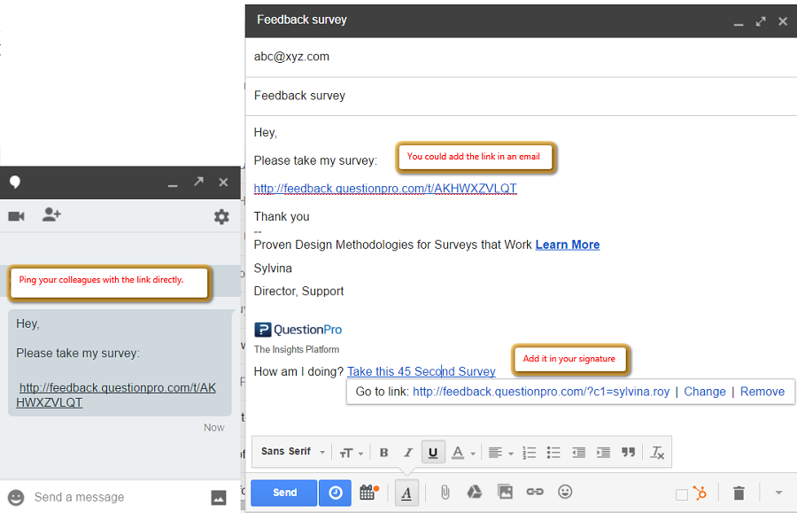
Task: Send the email
Action: (x=284, y=493)
